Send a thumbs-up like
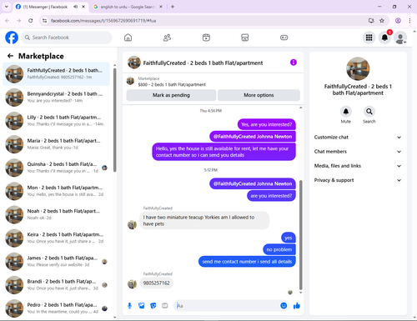 point(297,306)
